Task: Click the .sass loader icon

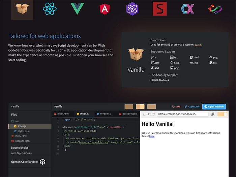Action: pos(172,63)
